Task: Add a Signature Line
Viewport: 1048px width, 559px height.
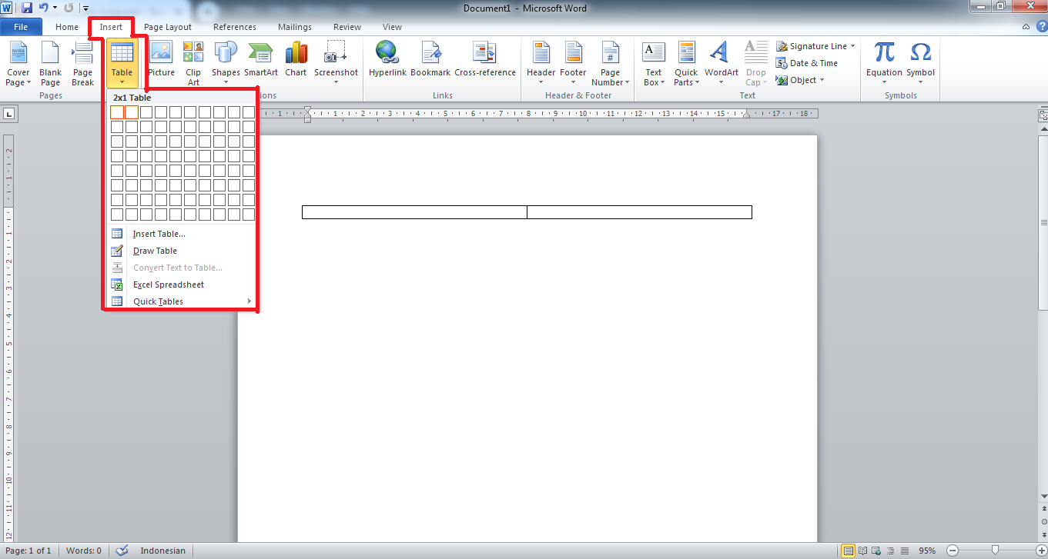Action: click(814, 45)
